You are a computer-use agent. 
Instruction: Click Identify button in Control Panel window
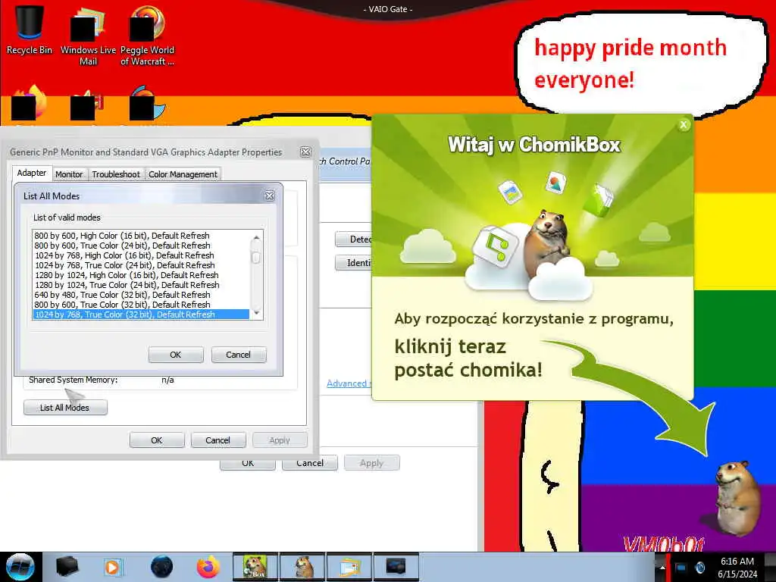tap(353, 263)
